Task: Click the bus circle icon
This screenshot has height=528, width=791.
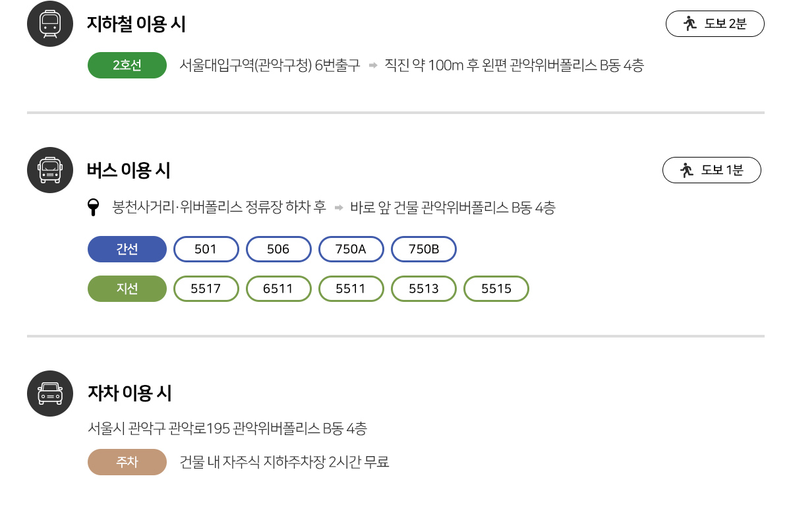Action: tap(50, 170)
